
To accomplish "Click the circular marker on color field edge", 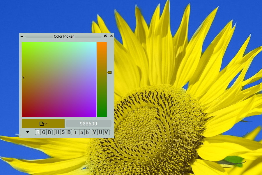I will pos(22,78).
